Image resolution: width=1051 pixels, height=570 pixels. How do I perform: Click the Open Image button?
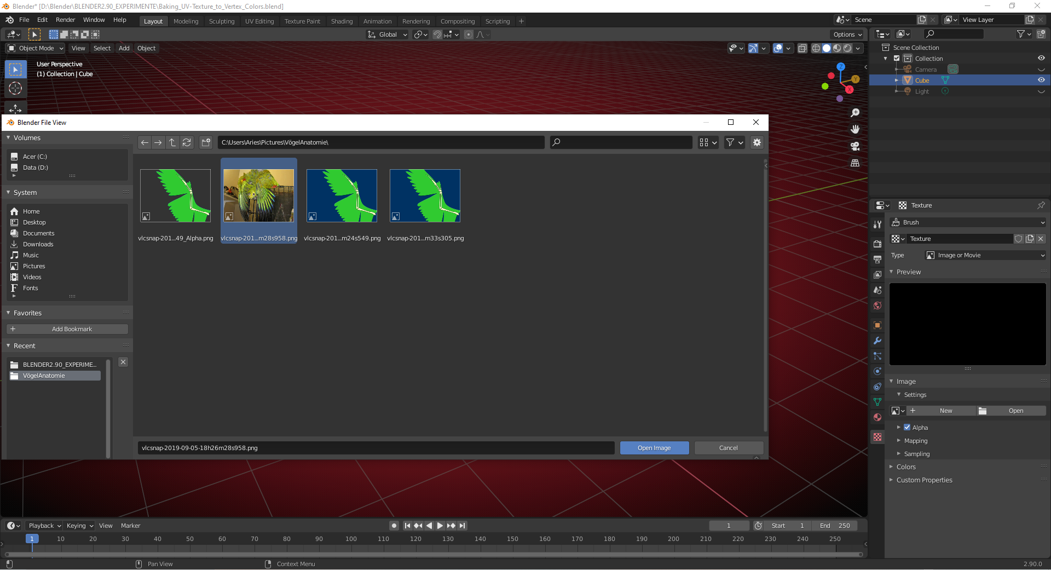tap(655, 448)
